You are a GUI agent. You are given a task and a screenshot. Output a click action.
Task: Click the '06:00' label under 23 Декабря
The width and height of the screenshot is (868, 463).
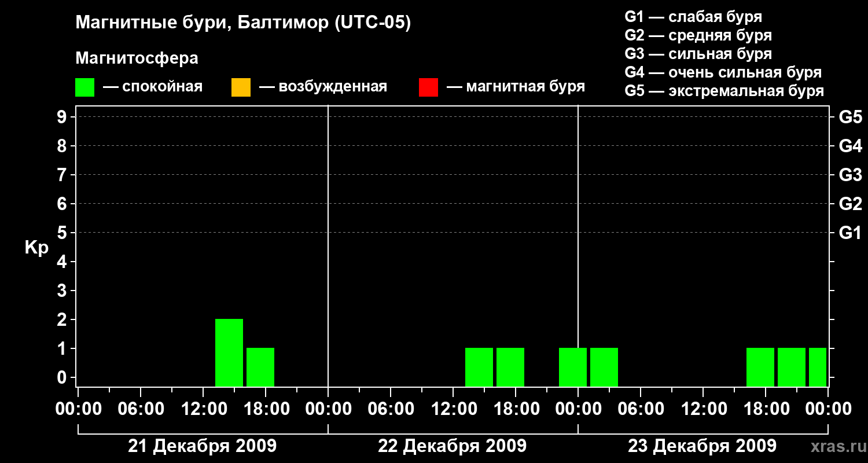click(641, 409)
